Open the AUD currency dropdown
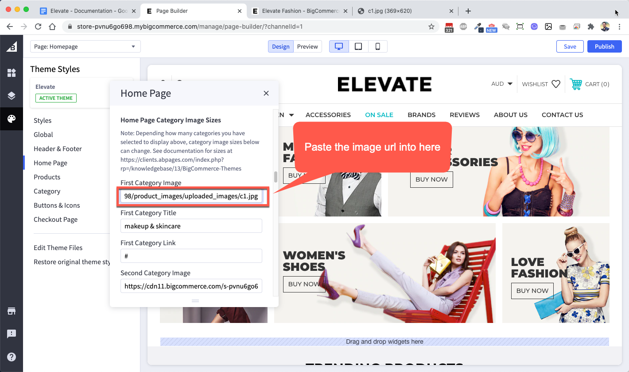Viewport: 629px width, 372px height. 502,84
